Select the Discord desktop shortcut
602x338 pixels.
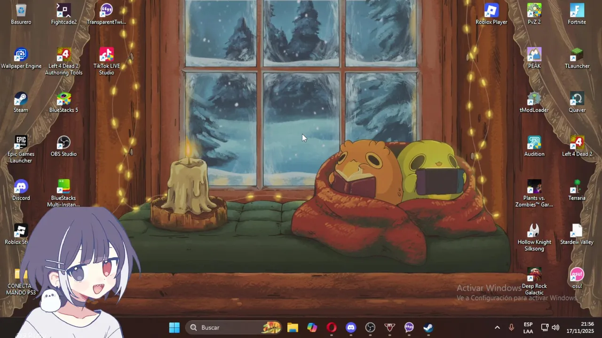pyautogui.click(x=21, y=190)
